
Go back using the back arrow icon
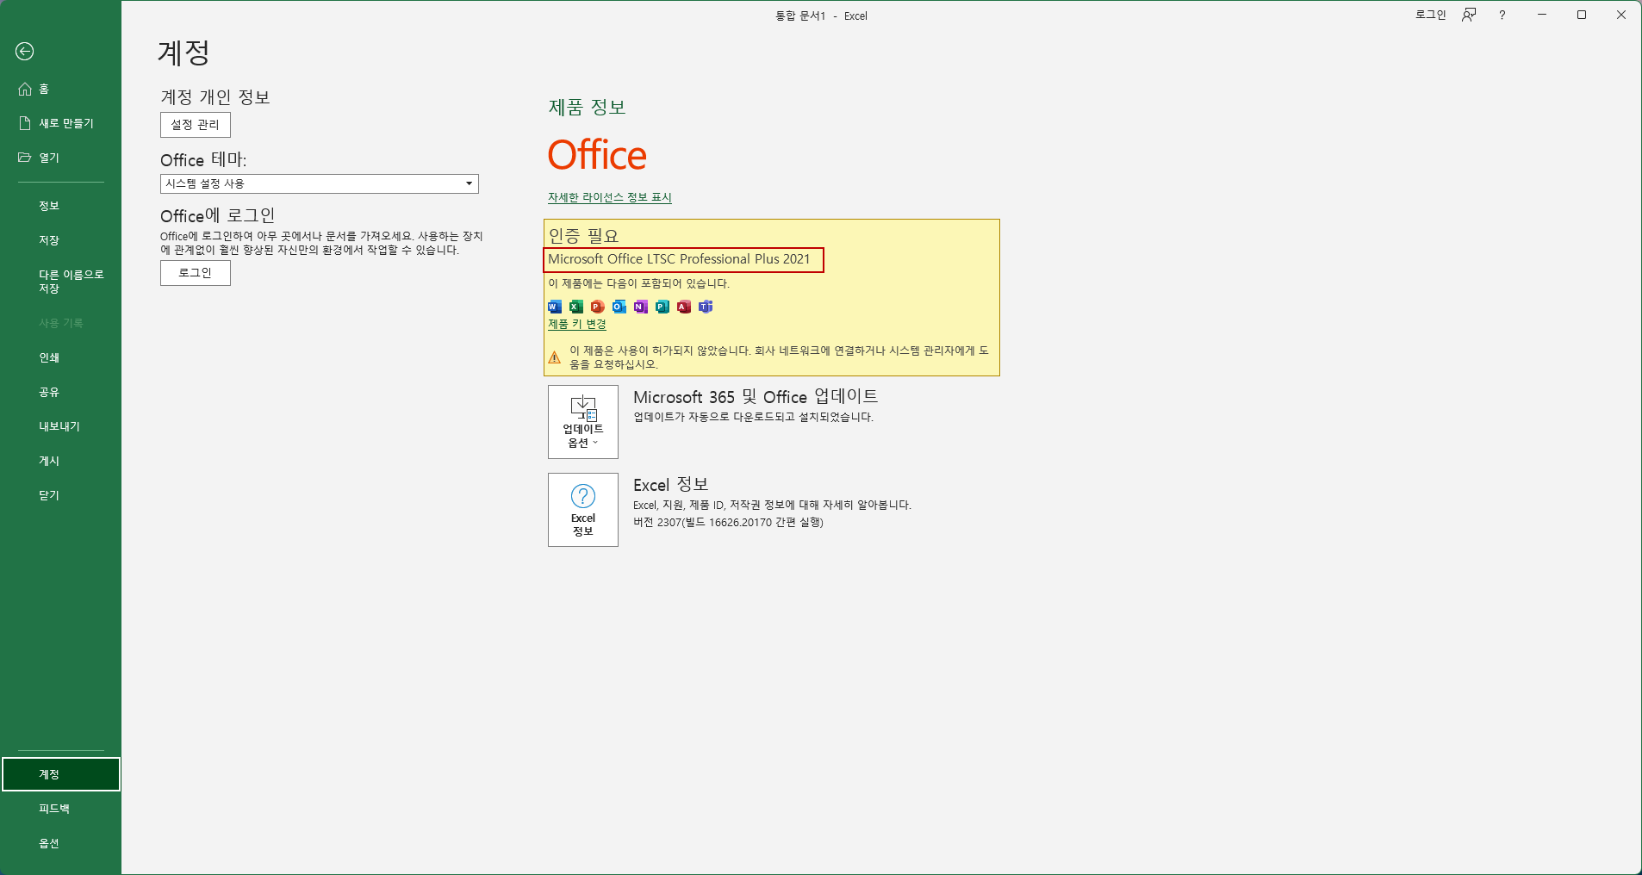coord(25,52)
